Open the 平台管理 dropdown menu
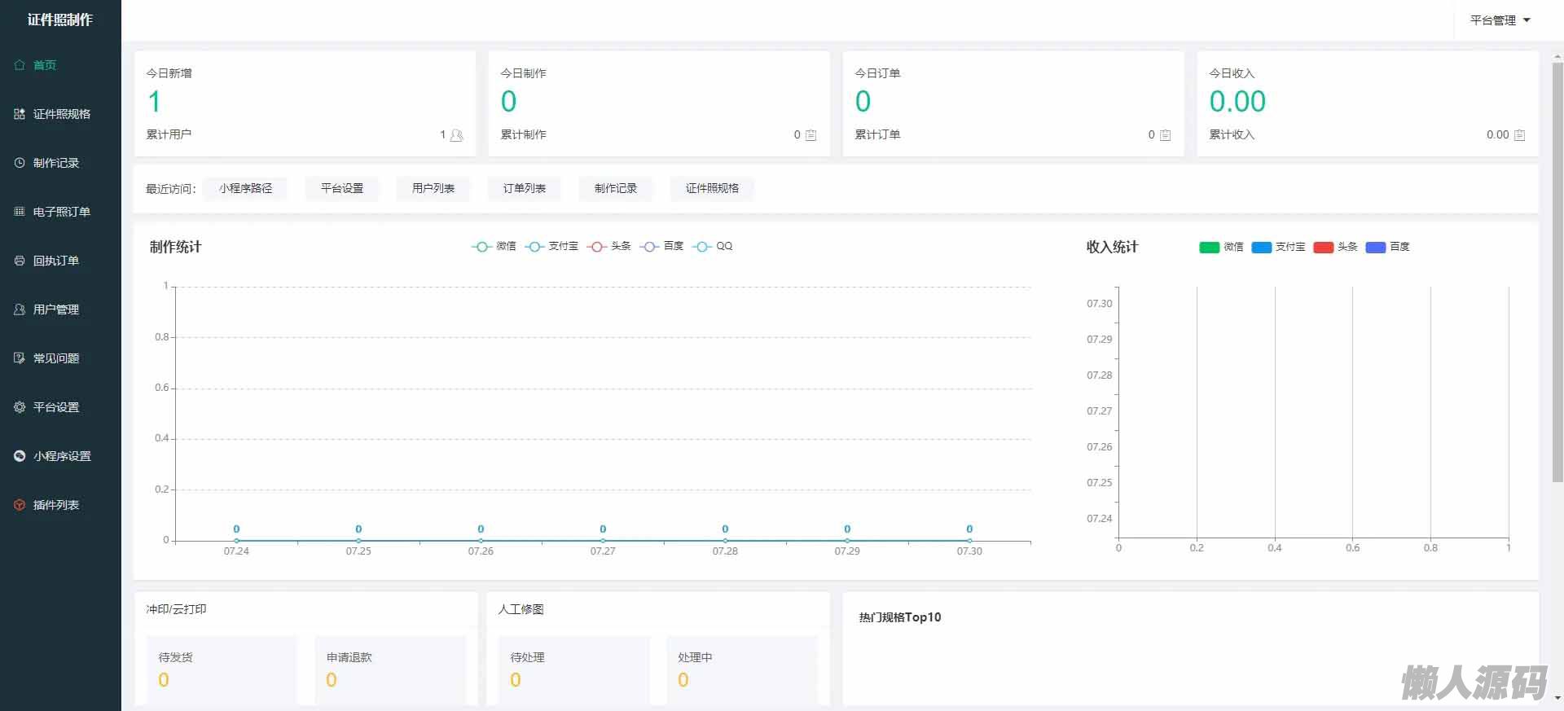 click(x=1500, y=20)
